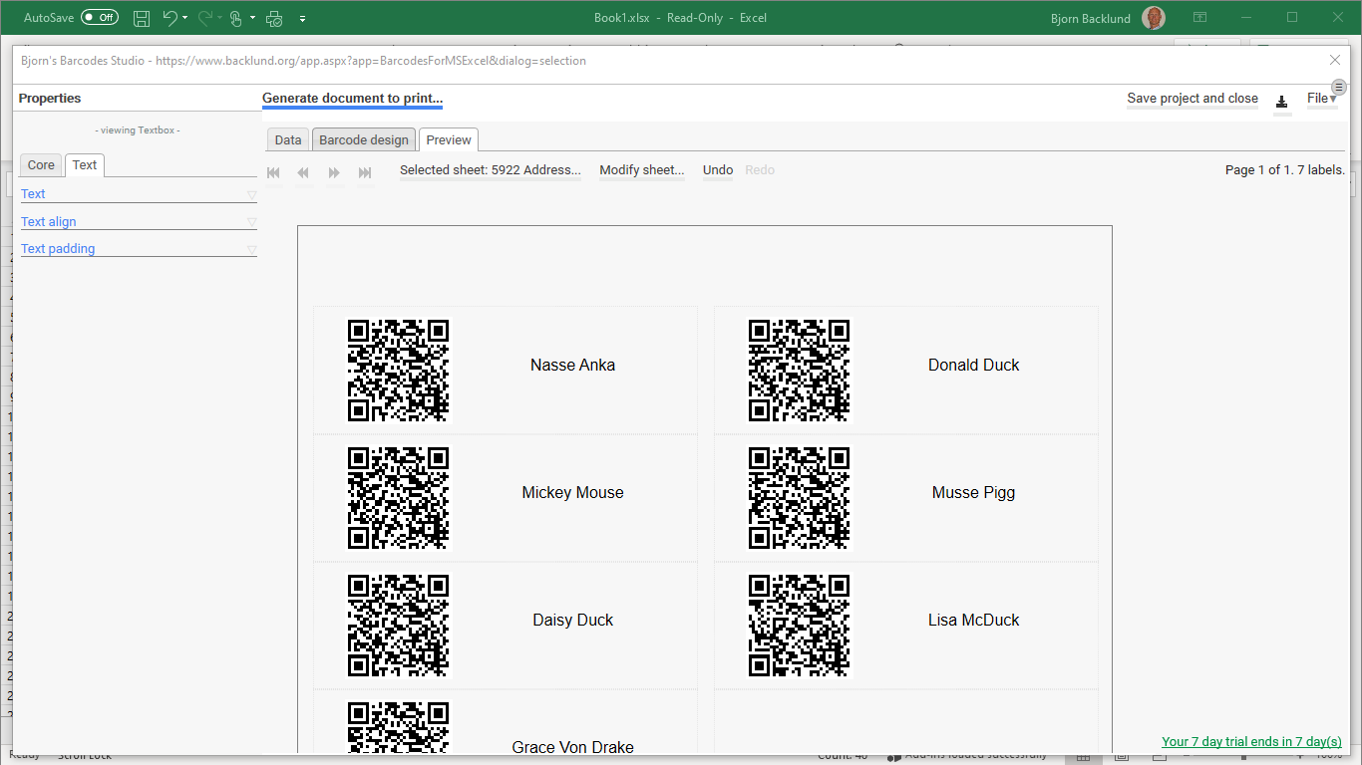This screenshot has width=1362, height=765.
Task: Select the Preview tab
Action: coord(449,139)
